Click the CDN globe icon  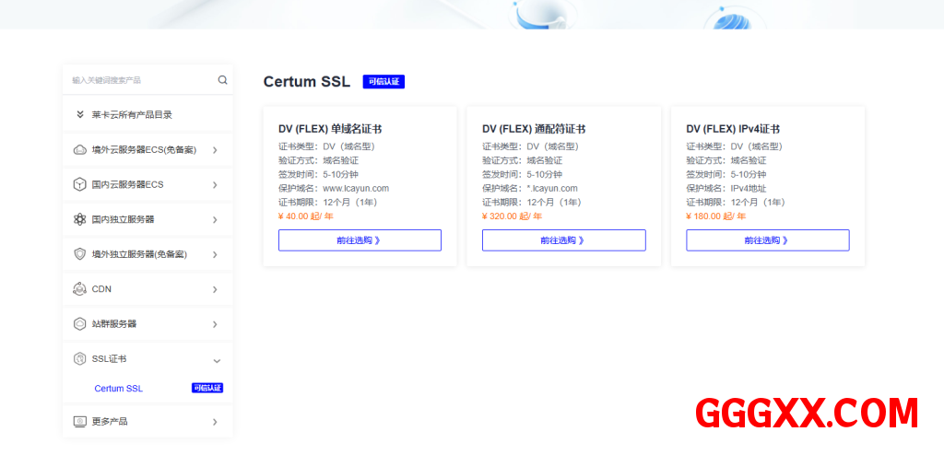(79, 289)
